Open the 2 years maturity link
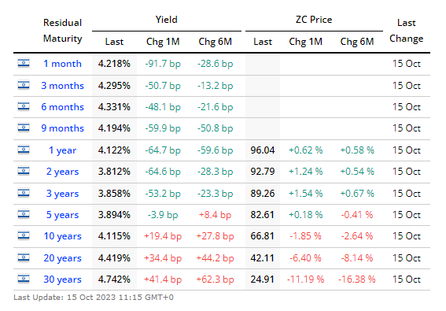This screenshot has width=446, height=311. click(63, 172)
